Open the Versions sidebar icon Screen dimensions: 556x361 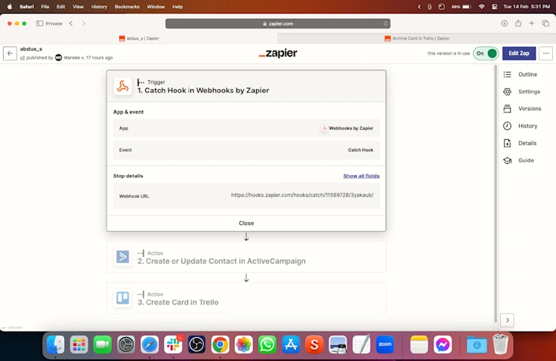tap(507, 109)
